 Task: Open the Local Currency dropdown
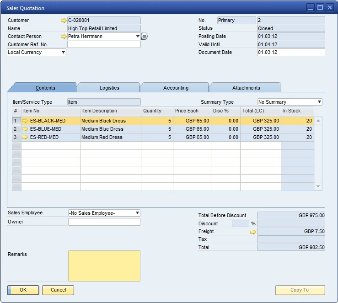[63, 53]
